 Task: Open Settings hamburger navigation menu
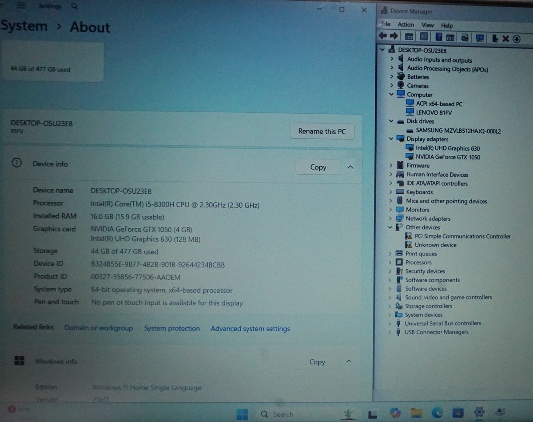(21, 6)
